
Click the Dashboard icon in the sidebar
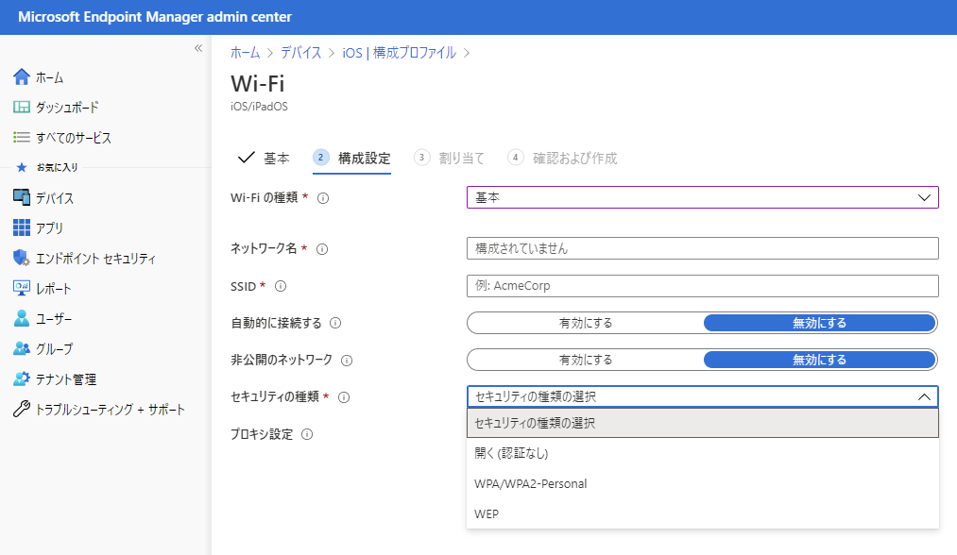click(x=22, y=108)
